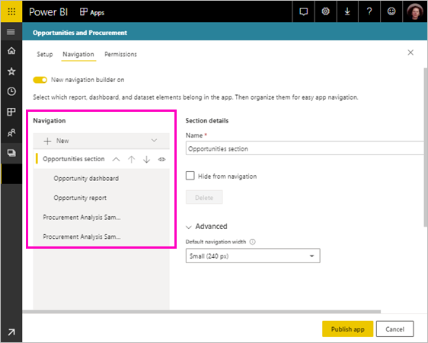Open the settings gear icon
Screen dimensions: 428x343
(325, 11)
